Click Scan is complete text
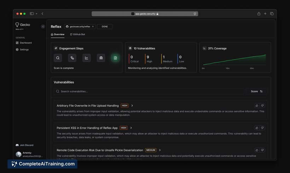The width and height of the screenshot is (290, 173). (64, 68)
